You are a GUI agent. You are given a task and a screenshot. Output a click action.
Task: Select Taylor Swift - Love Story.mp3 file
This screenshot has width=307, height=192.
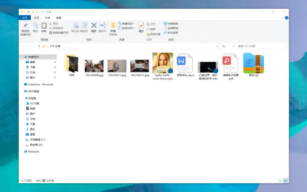pyautogui.click(x=163, y=66)
